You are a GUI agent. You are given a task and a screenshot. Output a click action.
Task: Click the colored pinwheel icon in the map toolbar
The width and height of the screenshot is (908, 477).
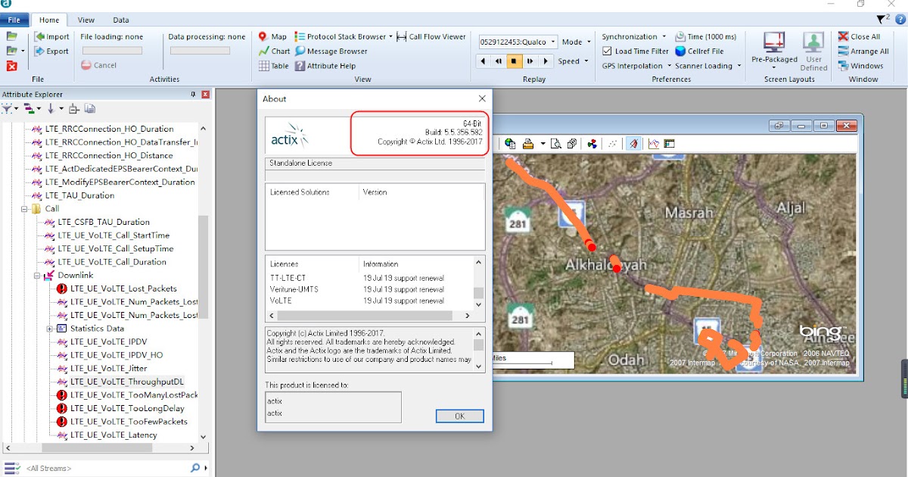(x=592, y=144)
